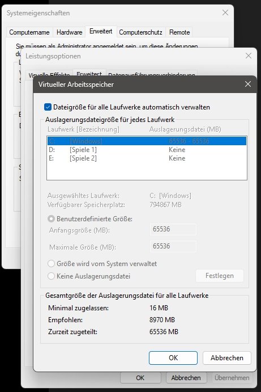Click the Festlegen button
The image size is (261, 392).
220,276
